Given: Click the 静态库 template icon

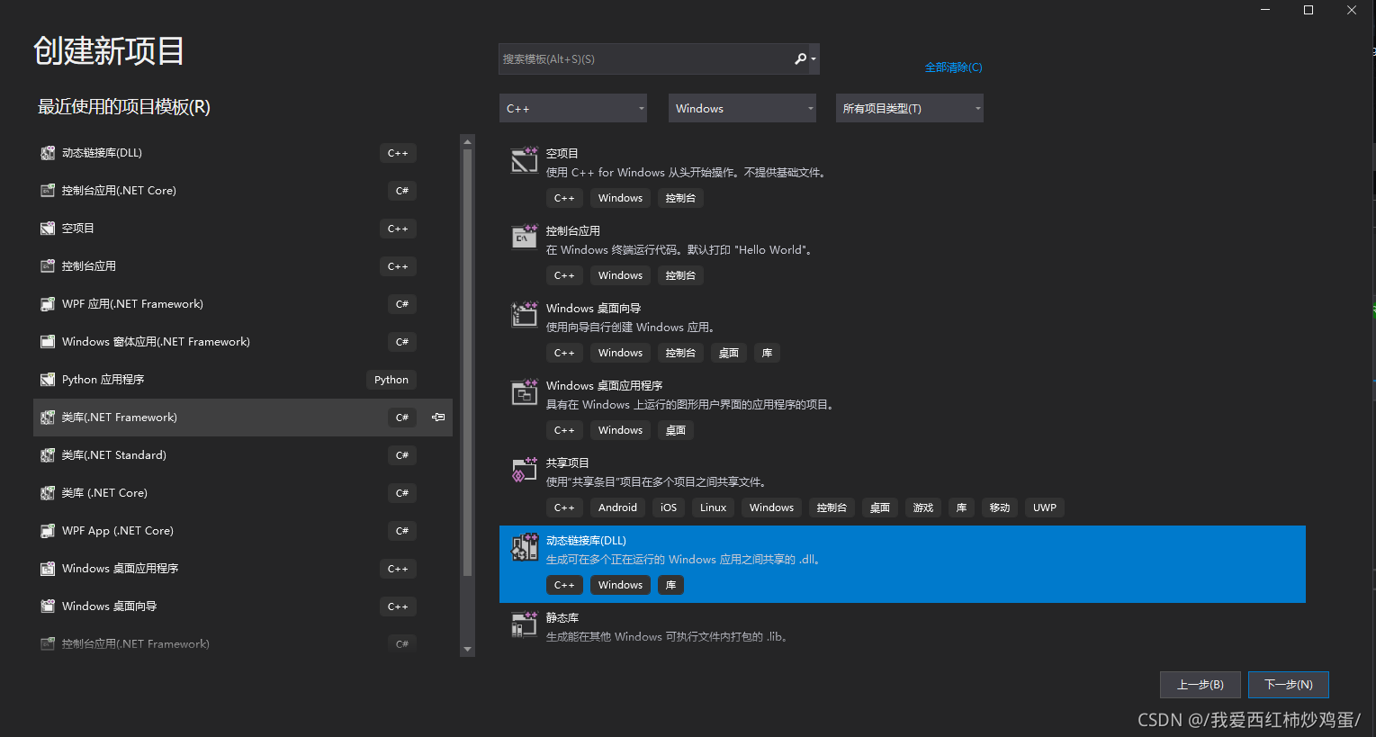Looking at the screenshot, I should click(525, 624).
